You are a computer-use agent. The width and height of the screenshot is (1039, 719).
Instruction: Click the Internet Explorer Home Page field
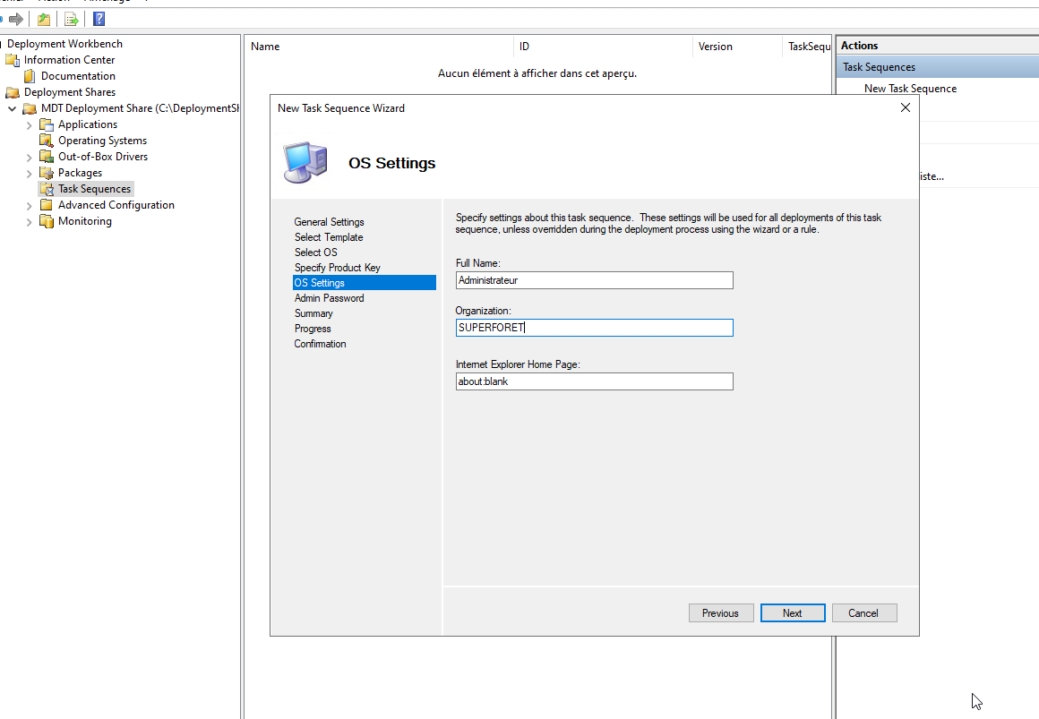[595, 381]
